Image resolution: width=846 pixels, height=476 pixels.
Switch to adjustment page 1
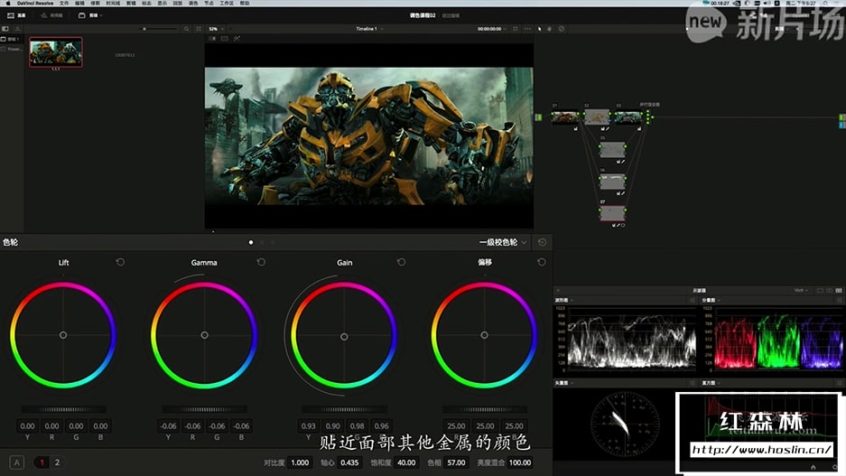(42, 462)
